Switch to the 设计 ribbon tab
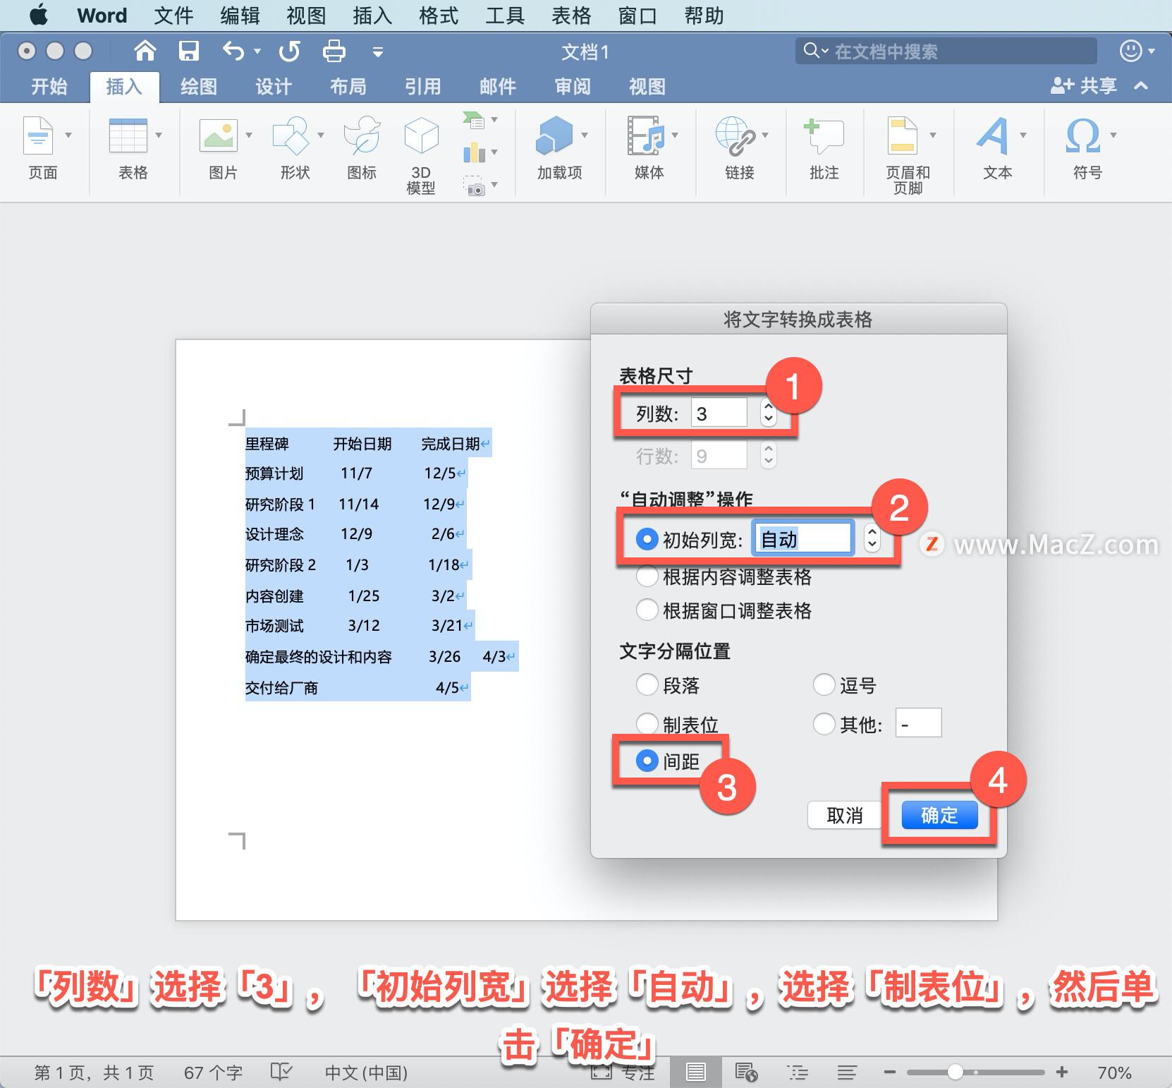The image size is (1172, 1088). point(273,86)
